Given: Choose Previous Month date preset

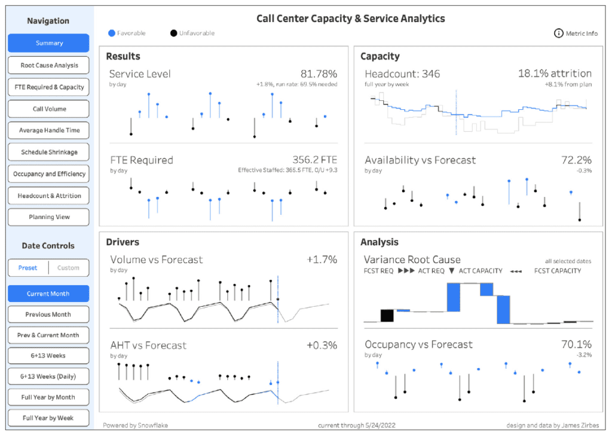Looking at the screenshot, I should coord(48,314).
